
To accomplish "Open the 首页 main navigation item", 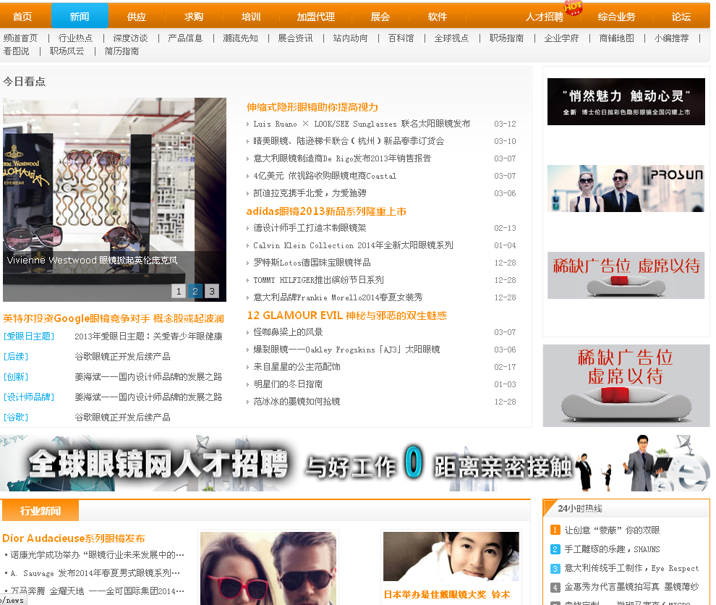I will (x=22, y=17).
